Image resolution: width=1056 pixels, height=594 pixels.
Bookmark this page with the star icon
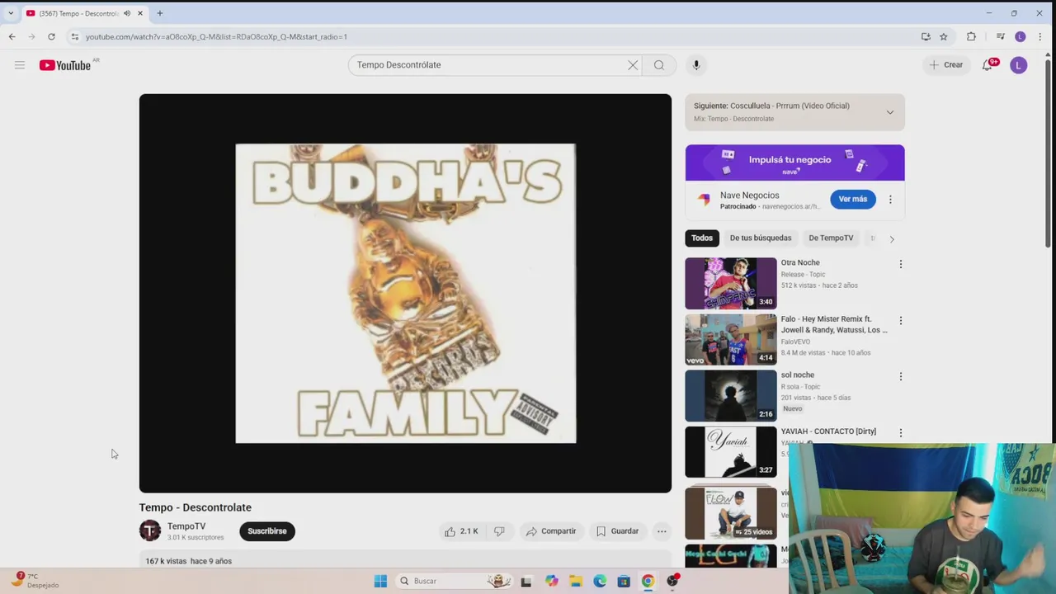click(x=944, y=36)
